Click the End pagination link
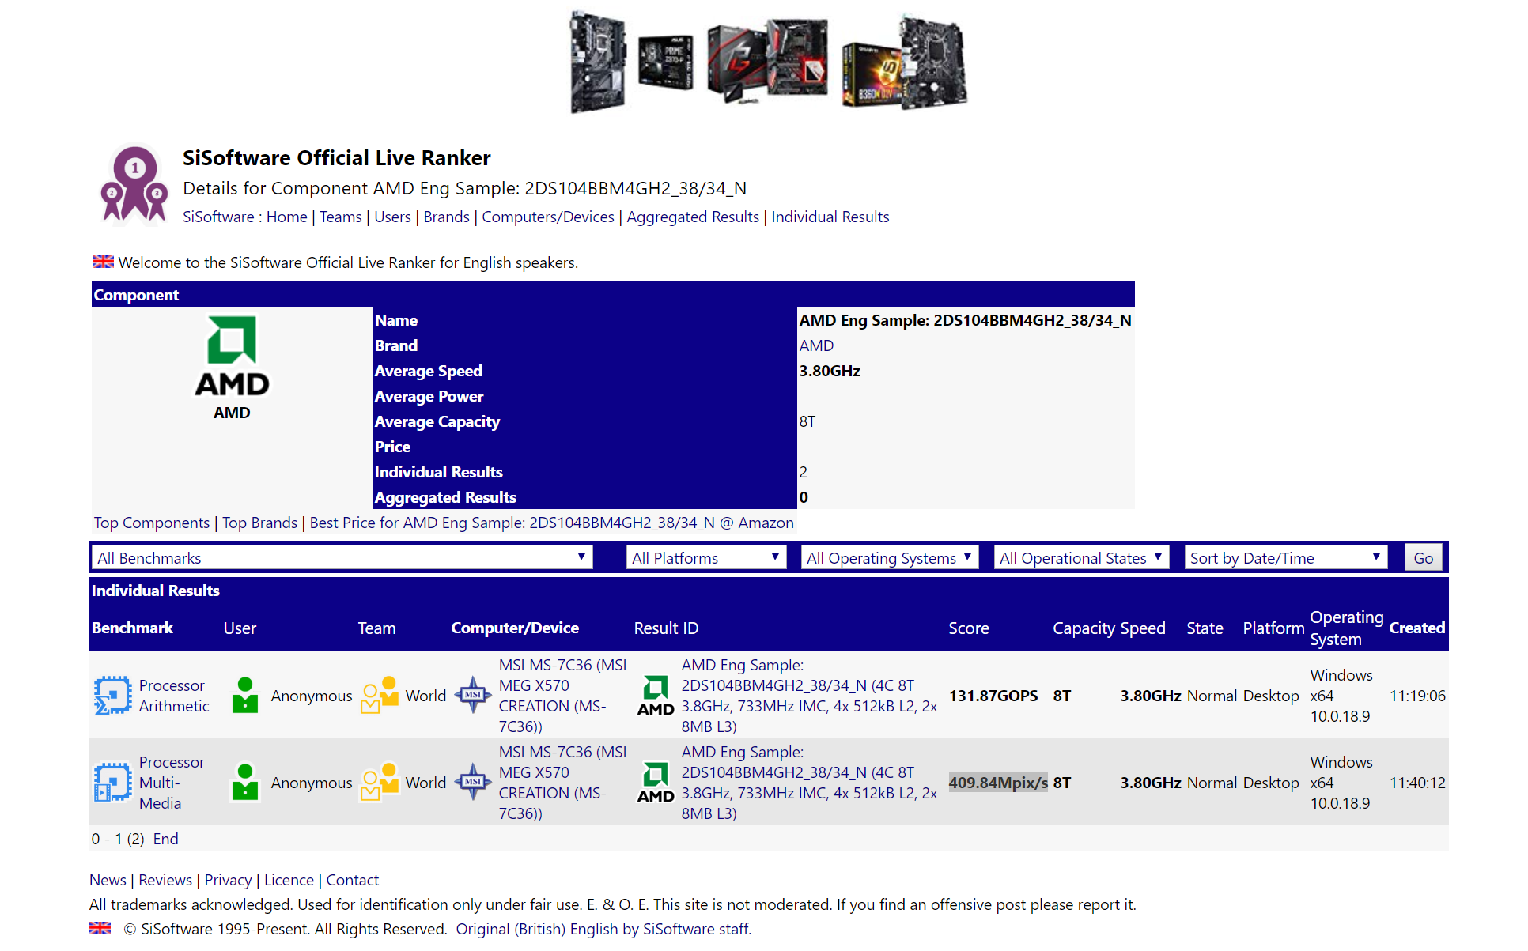1528x951 pixels. click(165, 839)
